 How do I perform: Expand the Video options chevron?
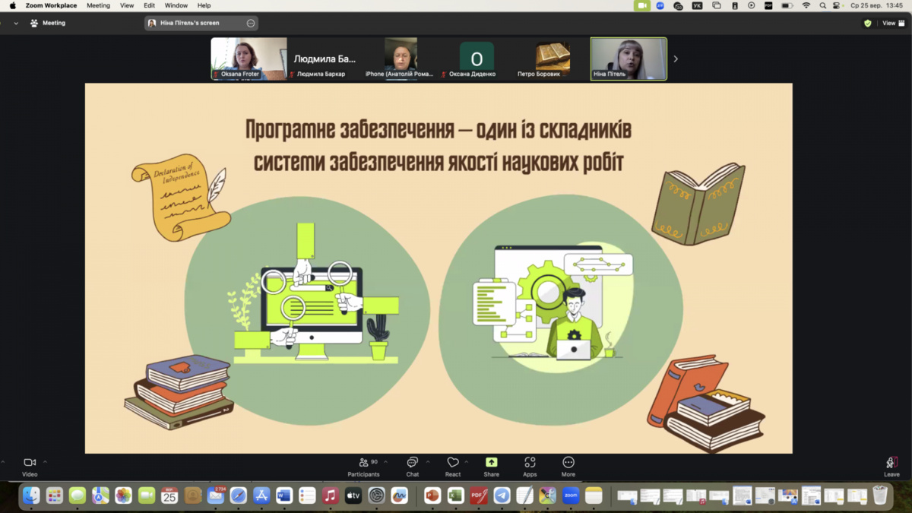coord(45,462)
